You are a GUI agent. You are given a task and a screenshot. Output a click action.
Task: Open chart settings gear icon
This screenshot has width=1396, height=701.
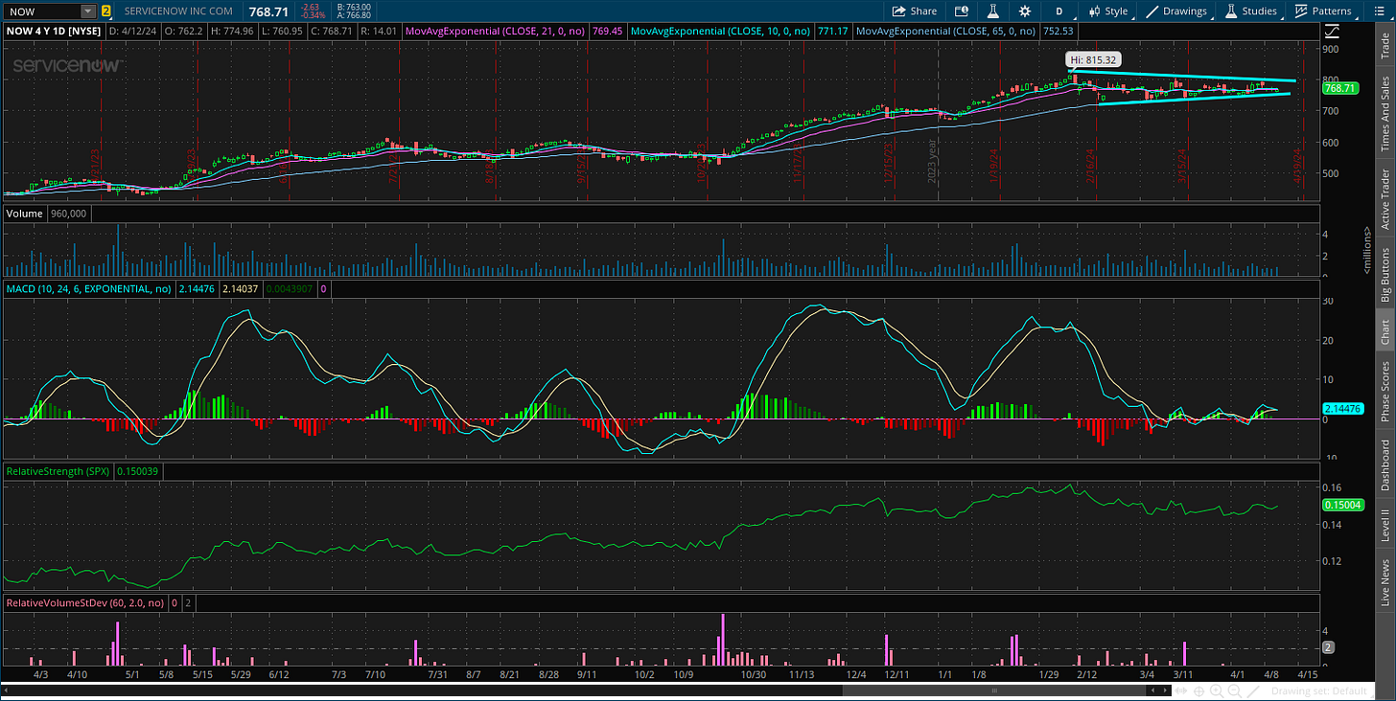[x=1025, y=11]
